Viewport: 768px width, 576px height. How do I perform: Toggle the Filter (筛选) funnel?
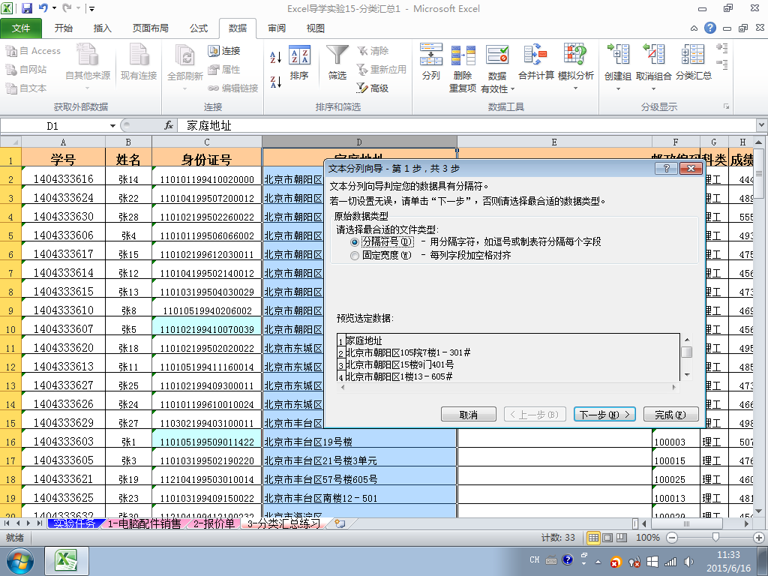[x=337, y=61]
